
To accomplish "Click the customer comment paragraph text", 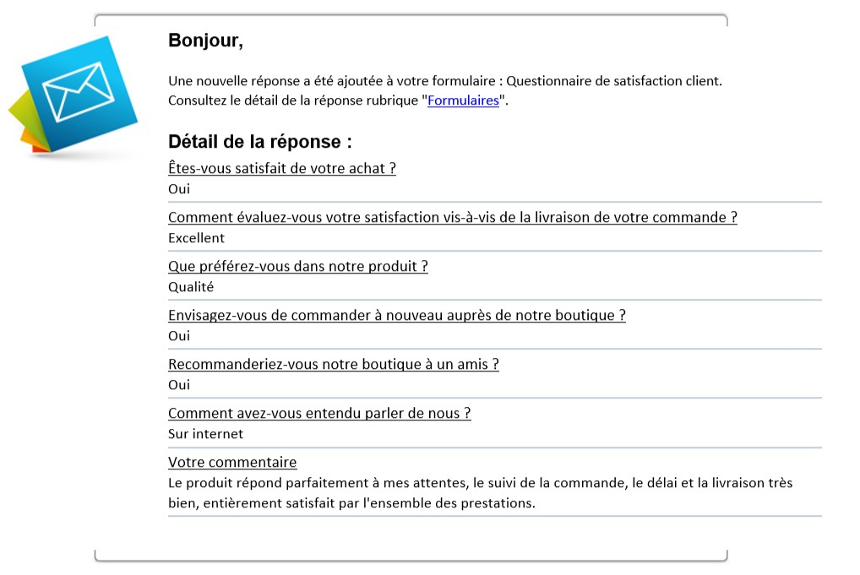I will pyautogui.click(x=480, y=493).
